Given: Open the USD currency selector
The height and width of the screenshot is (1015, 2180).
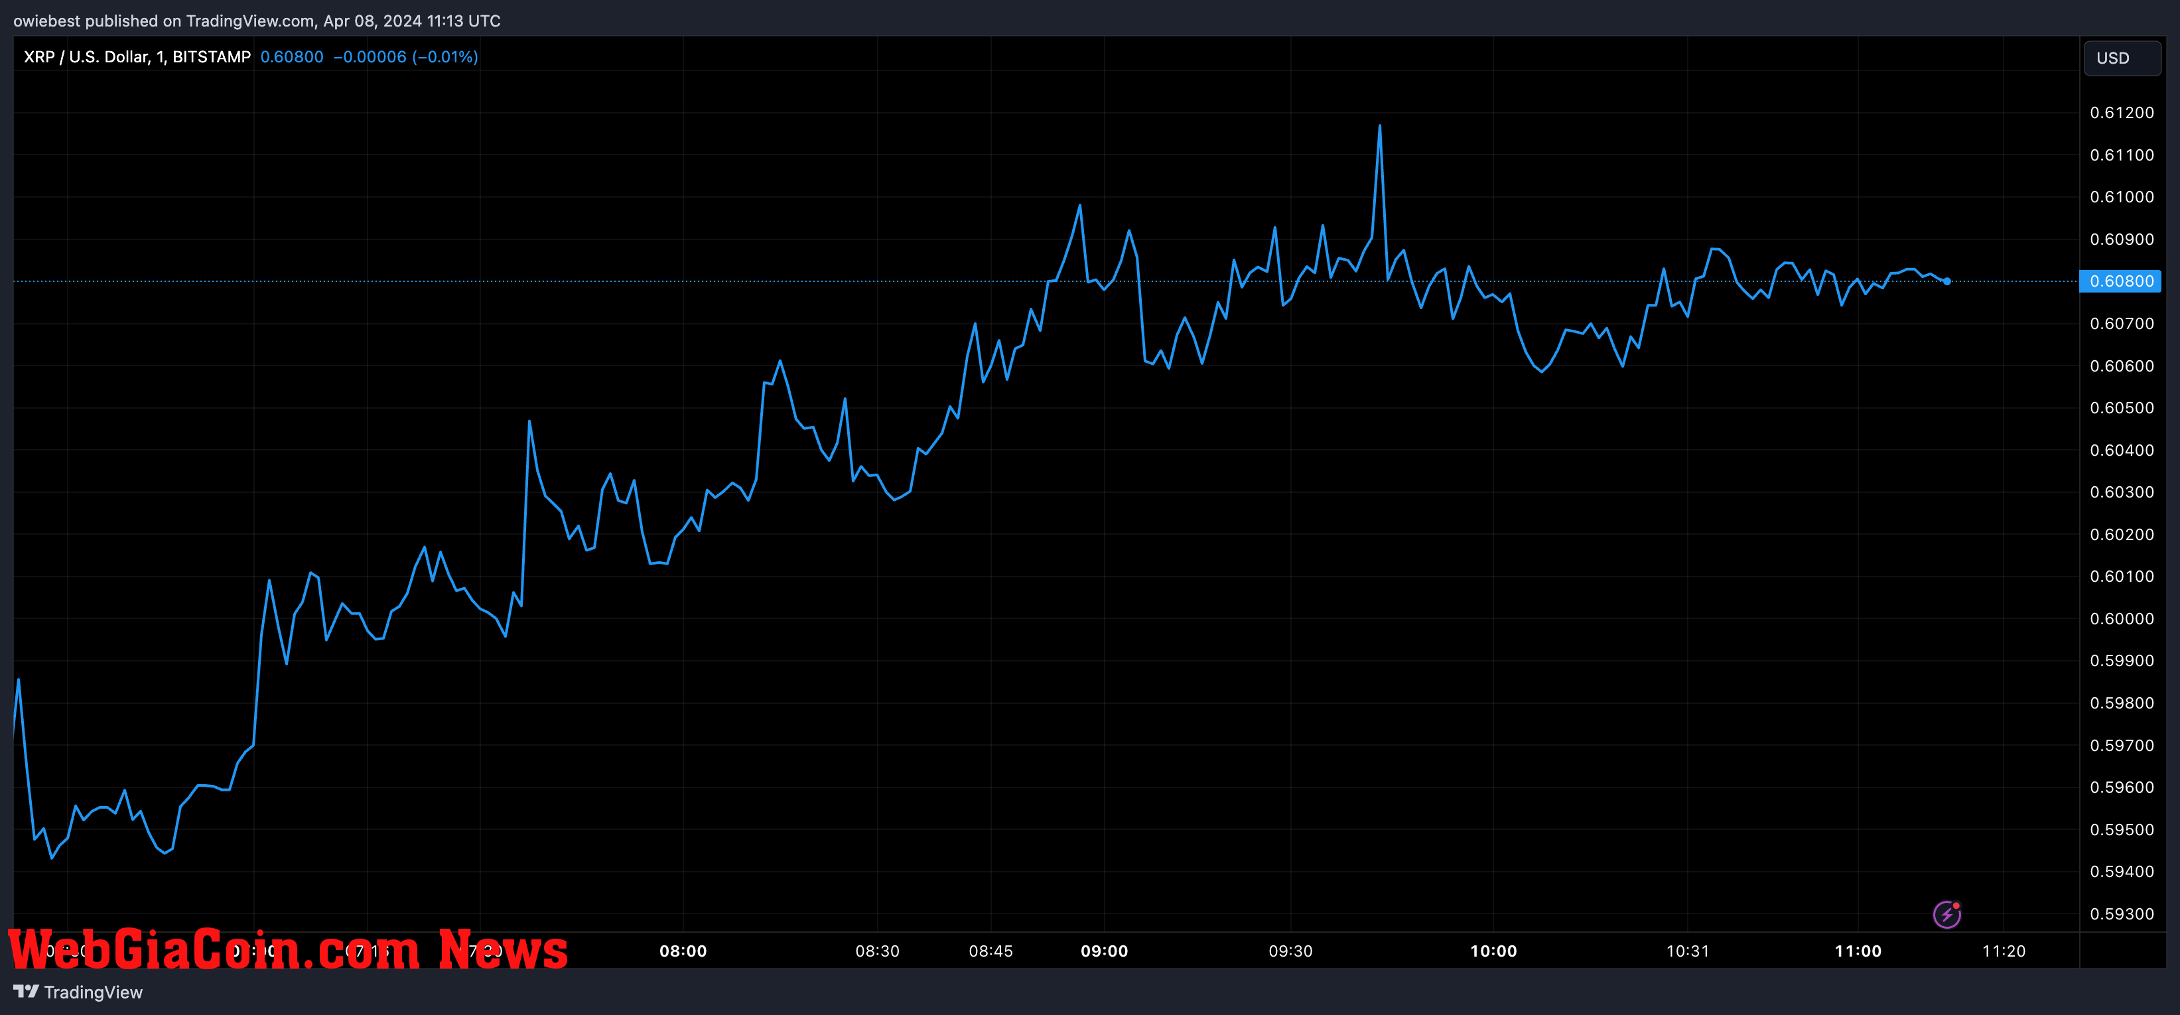Looking at the screenshot, I should point(2122,58).
